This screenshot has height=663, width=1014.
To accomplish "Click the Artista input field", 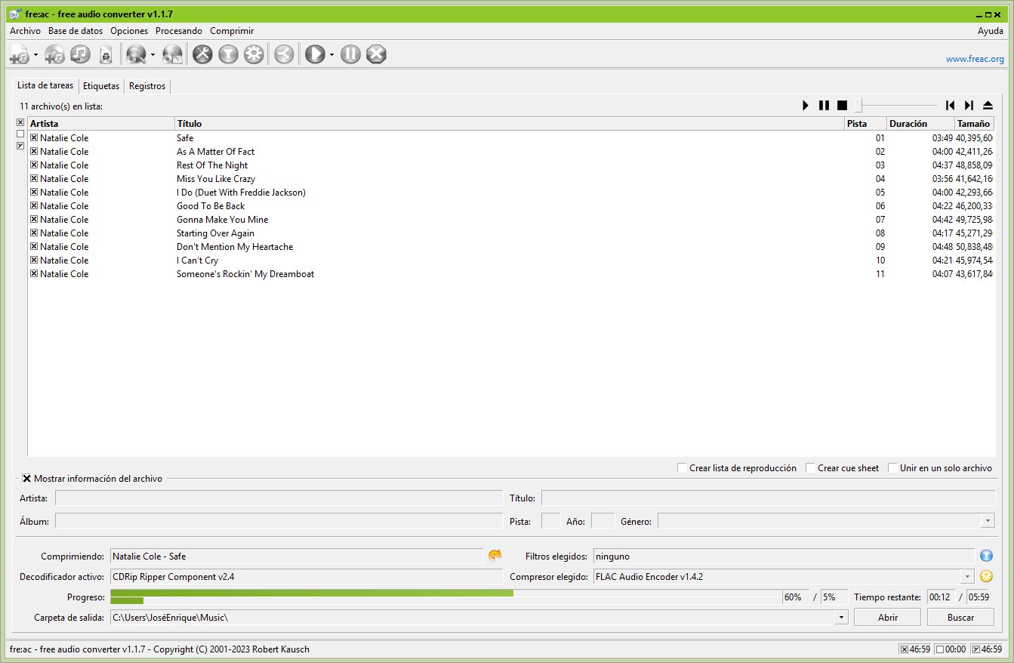I will (279, 498).
